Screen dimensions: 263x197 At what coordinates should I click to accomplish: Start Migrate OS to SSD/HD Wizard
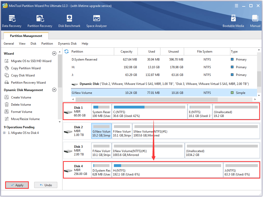(x=31, y=61)
